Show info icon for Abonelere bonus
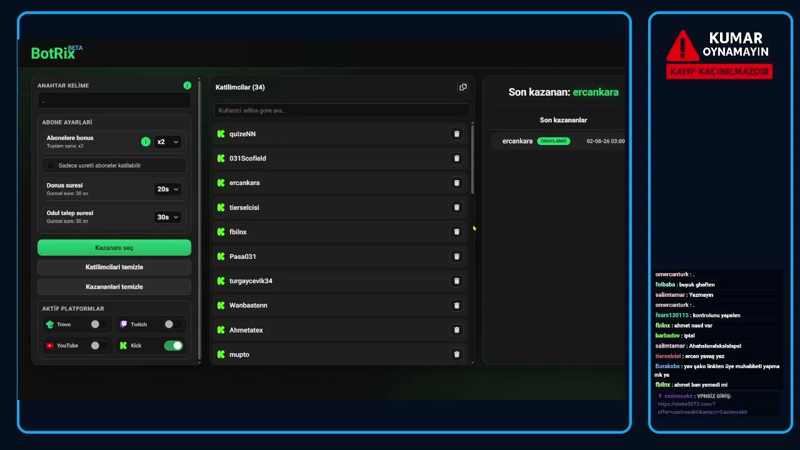Screen dimensions: 800x450 coord(146,142)
